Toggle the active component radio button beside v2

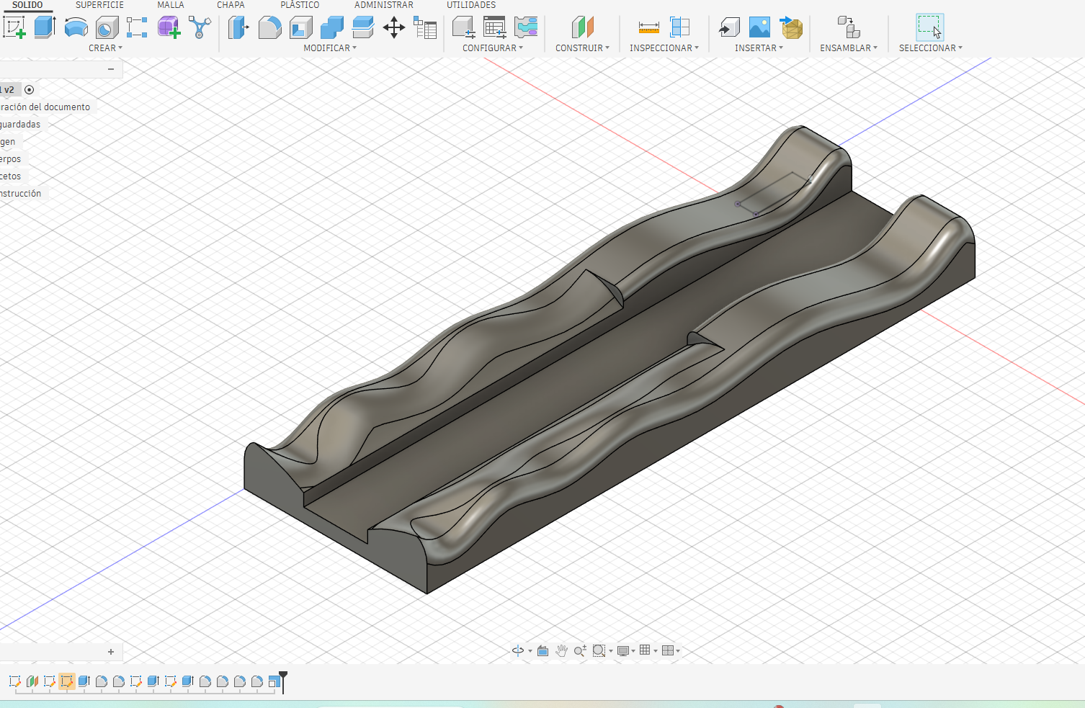pos(29,90)
